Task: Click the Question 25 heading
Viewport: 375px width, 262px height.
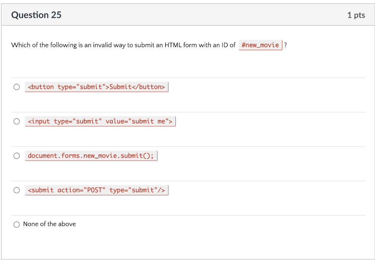Action: (x=36, y=15)
